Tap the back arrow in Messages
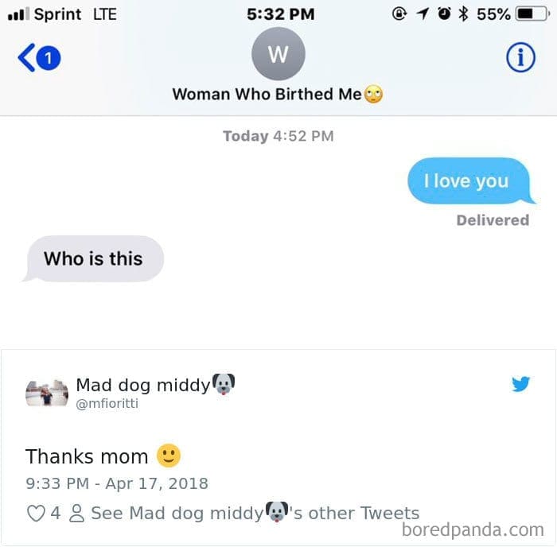The width and height of the screenshot is (557, 547). click(26, 58)
